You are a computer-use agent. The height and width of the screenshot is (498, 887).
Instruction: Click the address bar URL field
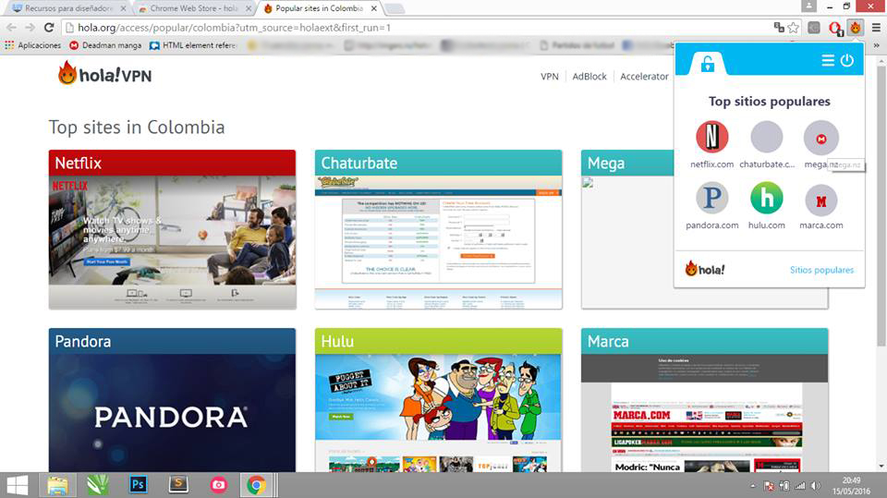(419, 27)
